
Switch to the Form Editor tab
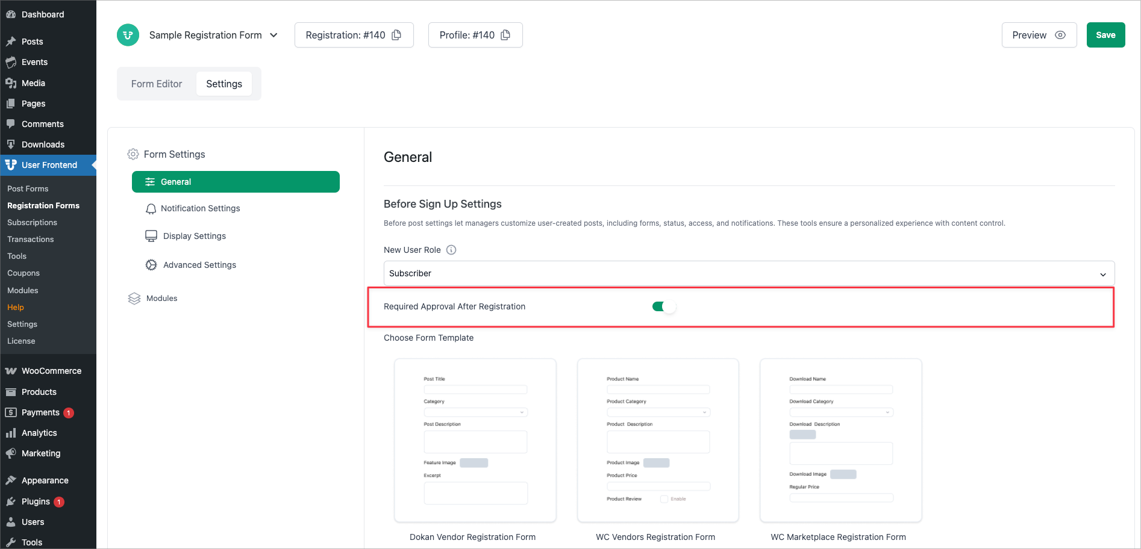click(x=156, y=84)
